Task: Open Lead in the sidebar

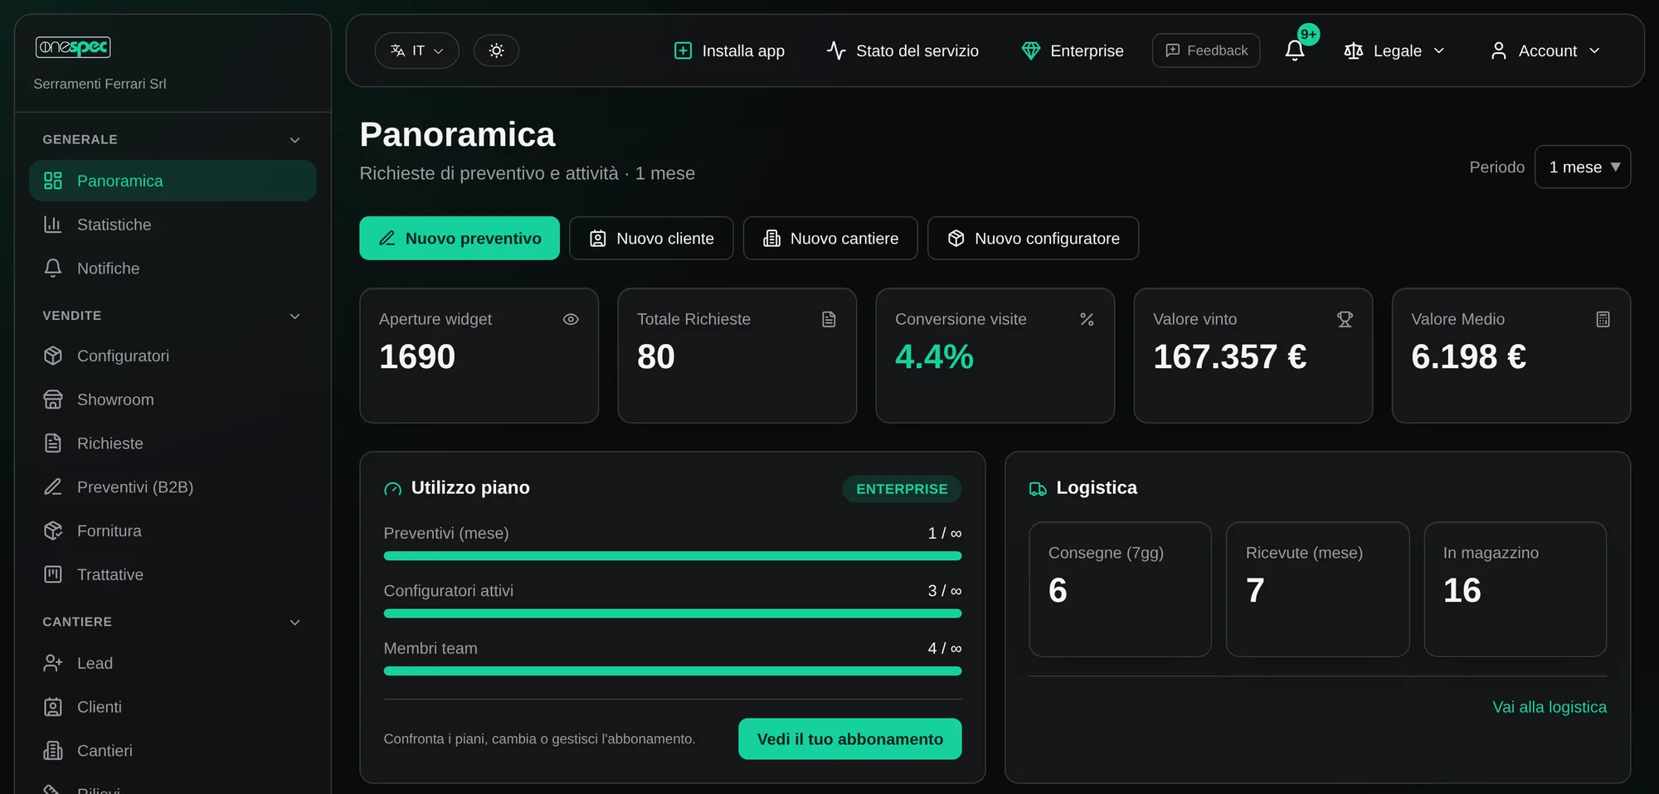Action: [x=173, y=663]
